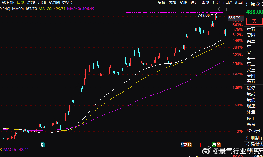The image size is (263, 157).
Task: Toggle +自选 watchlist for this stock
Action: point(228,3)
